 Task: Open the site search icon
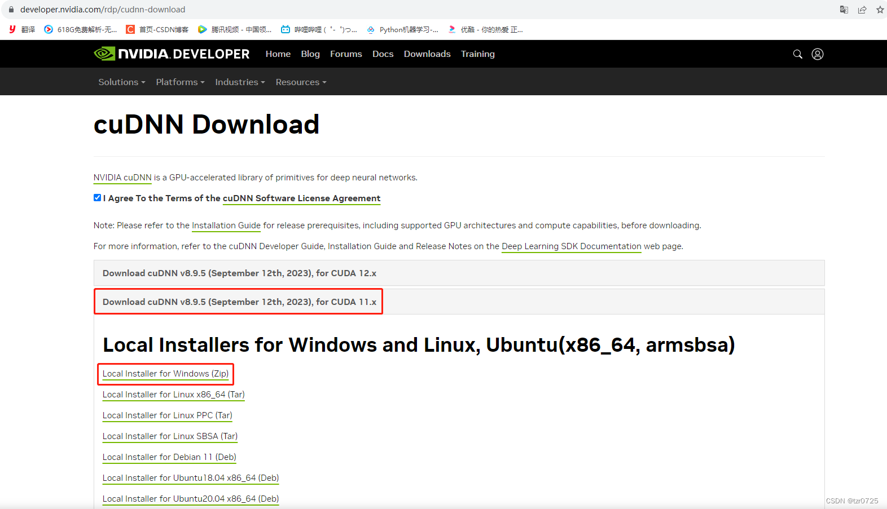797,54
